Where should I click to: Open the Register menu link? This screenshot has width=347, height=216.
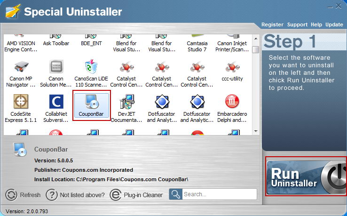(x=272, y=24)
